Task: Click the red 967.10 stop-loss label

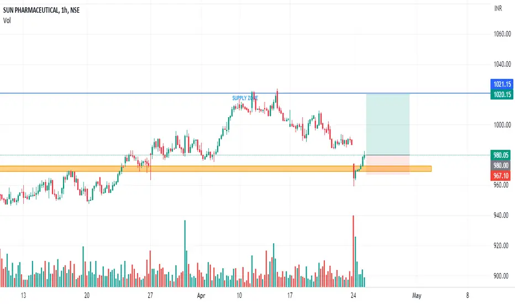Action: (x=502, y=176)
